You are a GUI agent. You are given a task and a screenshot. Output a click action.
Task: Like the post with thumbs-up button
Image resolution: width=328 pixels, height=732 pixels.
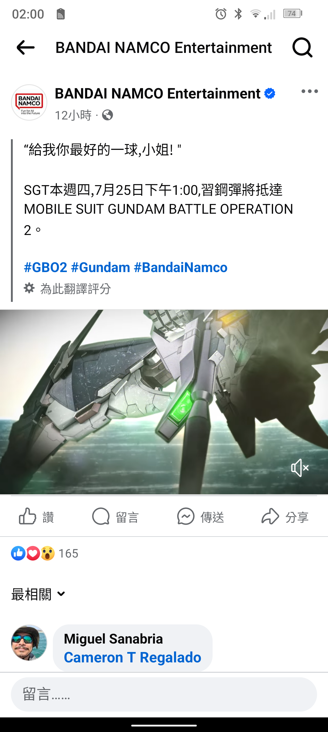[x=36, y=516]
